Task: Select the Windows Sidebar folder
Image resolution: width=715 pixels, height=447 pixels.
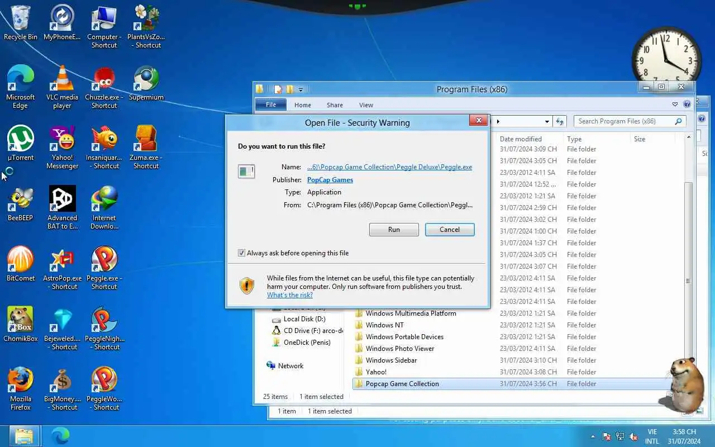Action: coord(391,360)
